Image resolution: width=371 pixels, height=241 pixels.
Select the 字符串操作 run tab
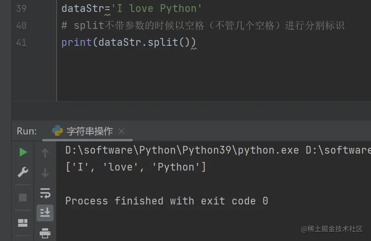89,131
